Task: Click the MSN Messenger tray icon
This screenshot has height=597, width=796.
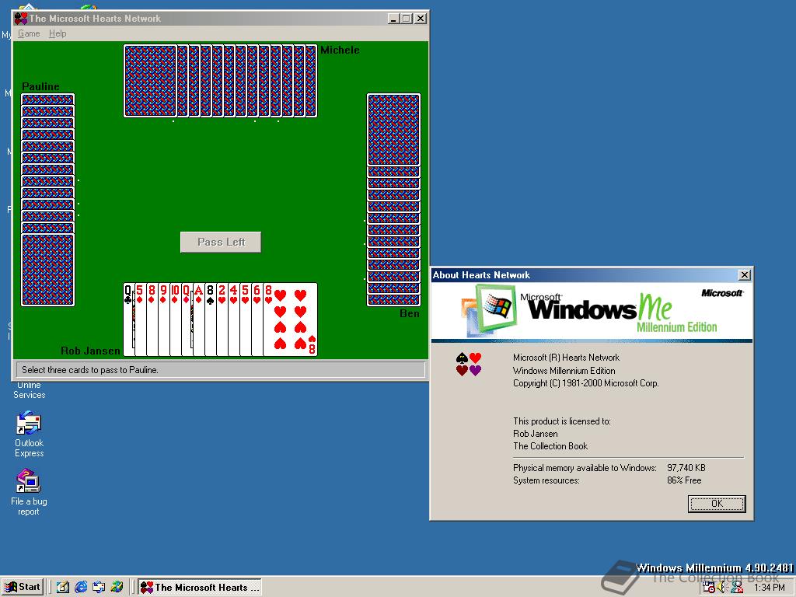Action: [x=738, y=588]
